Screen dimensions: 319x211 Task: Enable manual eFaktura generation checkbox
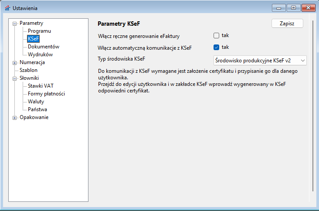click(x=216, y=36)
